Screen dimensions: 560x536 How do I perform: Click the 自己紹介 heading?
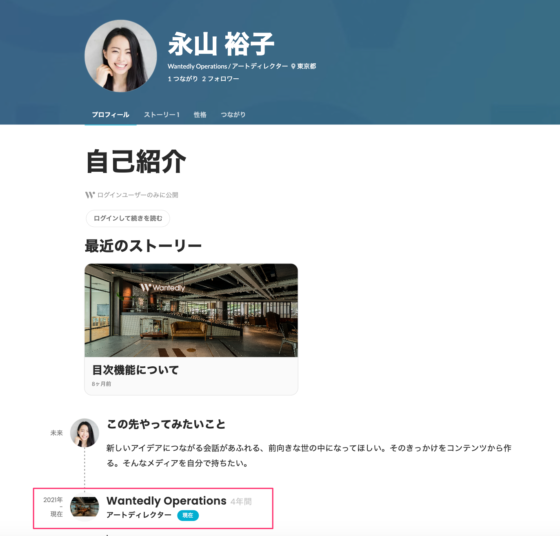(136, 162)
